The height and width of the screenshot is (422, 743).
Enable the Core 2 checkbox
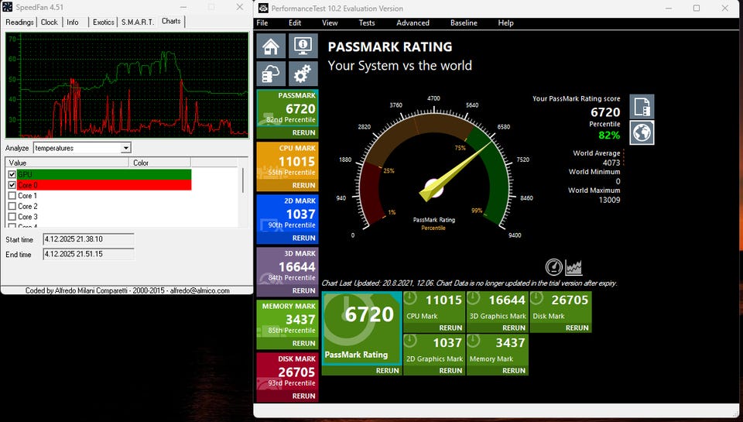[x=12, y=206]
